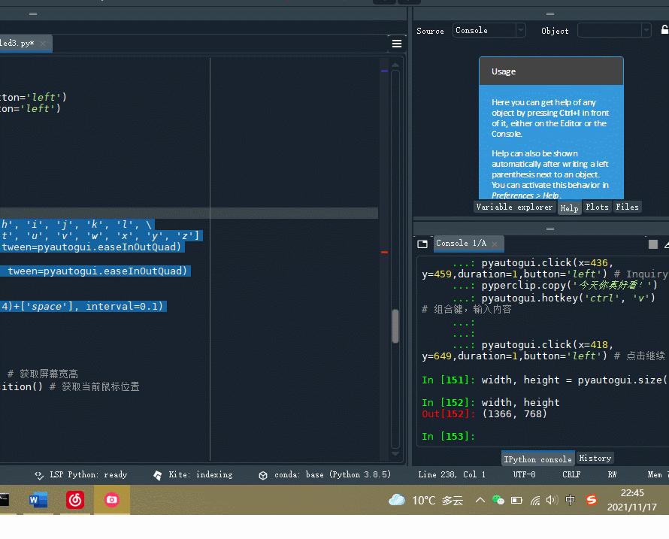Toggle the lock icon in the Help pane

pyautogui.click(x=665, y=30)
